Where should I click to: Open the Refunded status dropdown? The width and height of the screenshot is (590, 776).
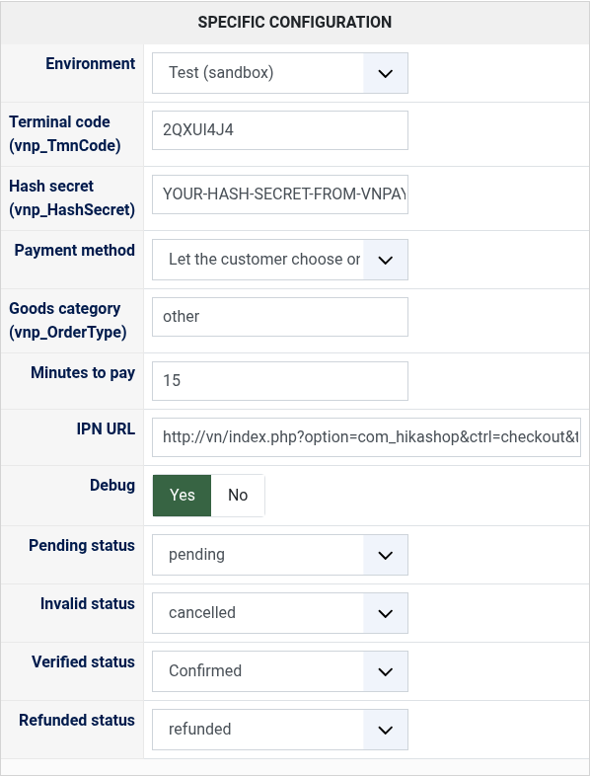coord(280,730)
